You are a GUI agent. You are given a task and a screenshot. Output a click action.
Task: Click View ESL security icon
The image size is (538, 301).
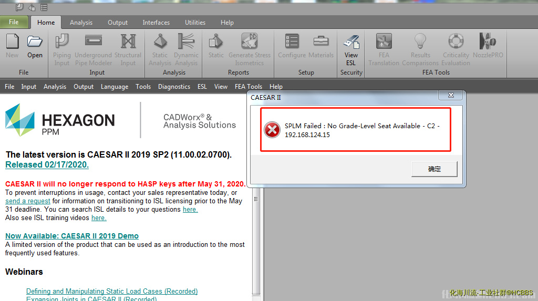pyautogui.click(x=351, y=41)
